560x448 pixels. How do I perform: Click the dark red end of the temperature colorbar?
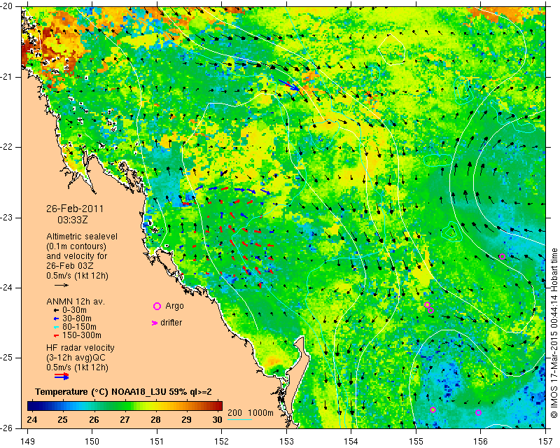[218, 406]
